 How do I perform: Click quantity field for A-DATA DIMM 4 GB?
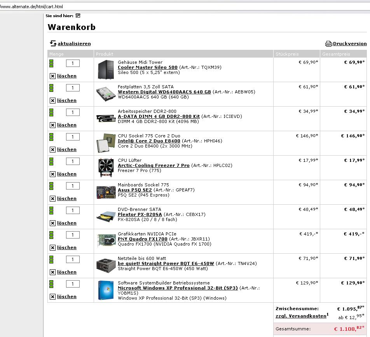click(73, 112)
